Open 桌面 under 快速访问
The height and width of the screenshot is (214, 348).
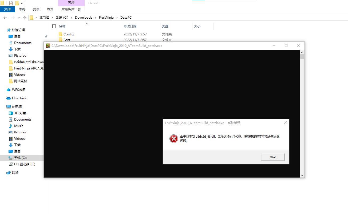17,36
